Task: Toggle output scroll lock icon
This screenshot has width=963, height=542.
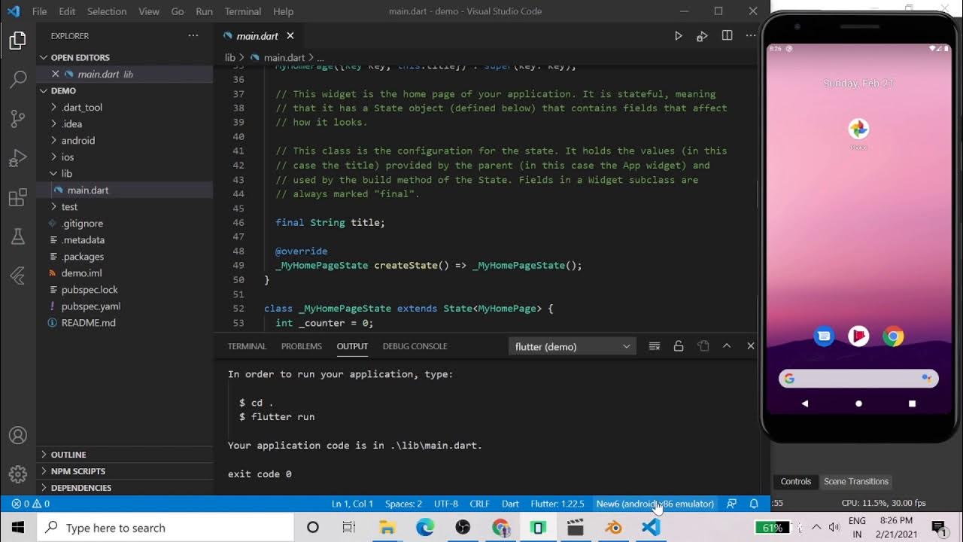Action: click(x=679, y=346)
